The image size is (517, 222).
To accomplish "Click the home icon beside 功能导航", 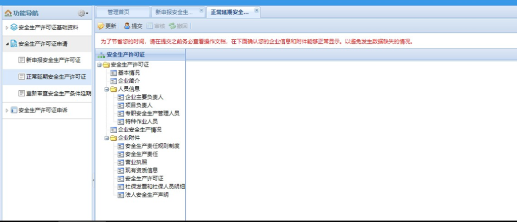I will 8,14.
